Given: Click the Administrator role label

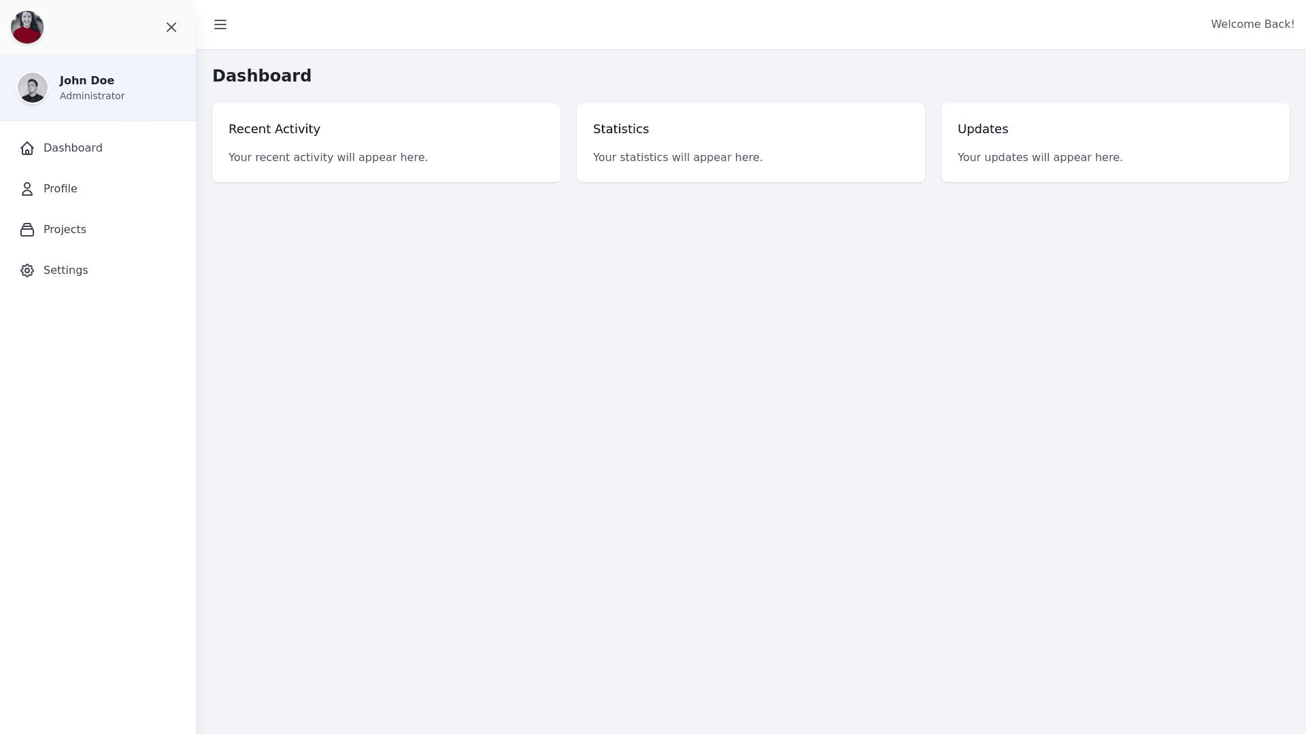Looking at the screenshot, I should [92, 96].
